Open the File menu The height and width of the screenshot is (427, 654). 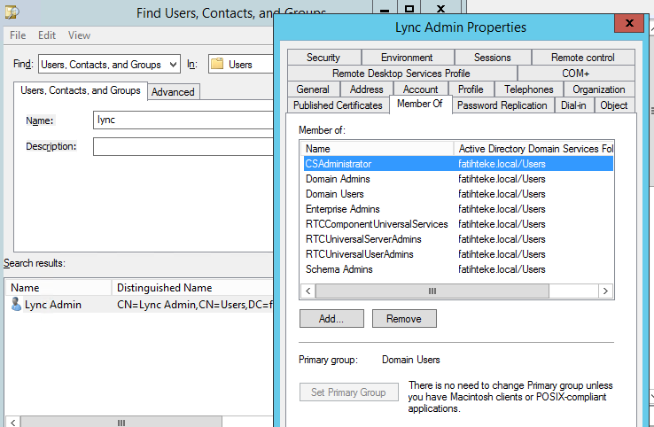point(18,35)
